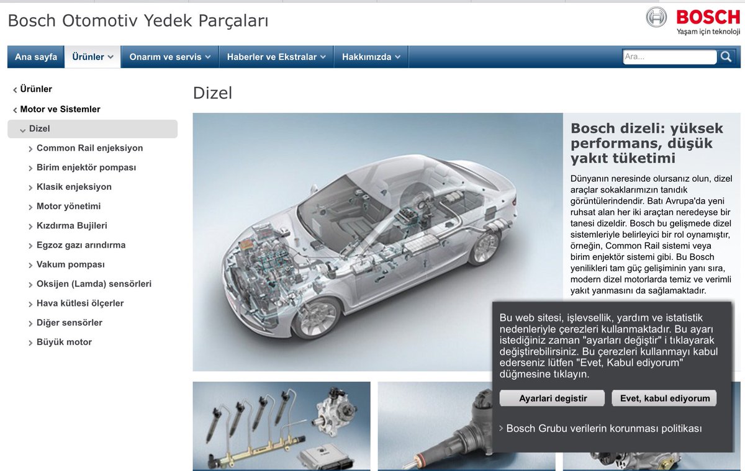This screenshot has height=471, width=745.
Task: Expand Oksijen (Lamda) sensörleri
Action: click(x=94, y=284)
